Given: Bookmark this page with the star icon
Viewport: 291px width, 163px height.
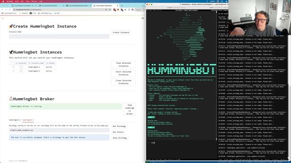Looking at the screenshot, I should pos(110,10).
